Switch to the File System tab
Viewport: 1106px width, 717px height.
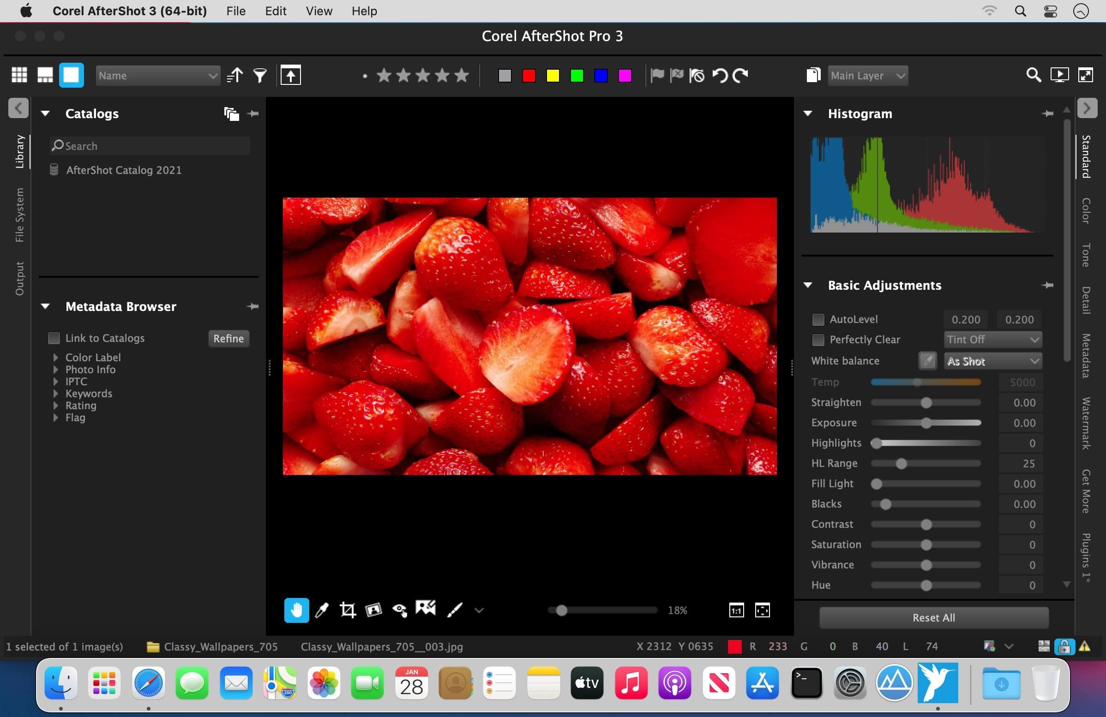(x=19, y=215)
